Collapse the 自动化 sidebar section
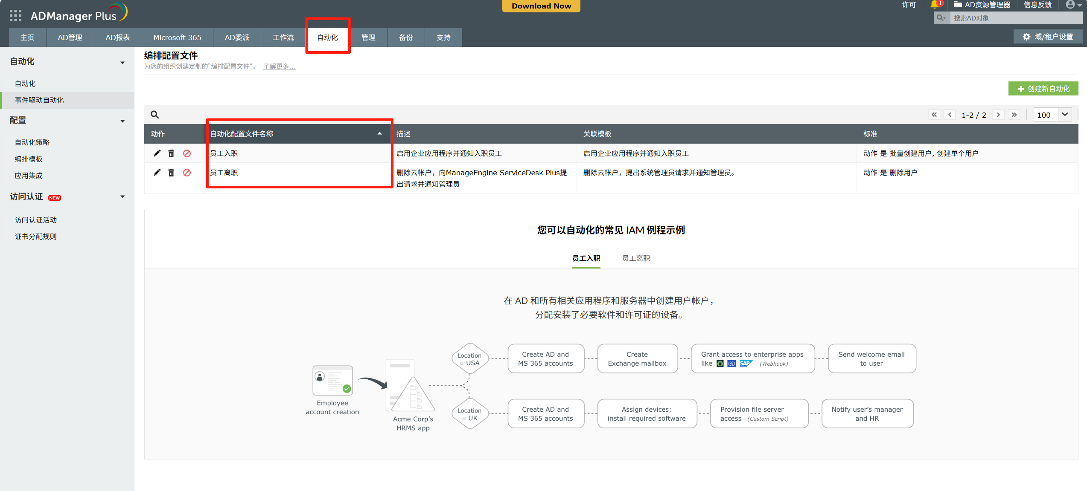The image size is (1087, 491). 122,62
